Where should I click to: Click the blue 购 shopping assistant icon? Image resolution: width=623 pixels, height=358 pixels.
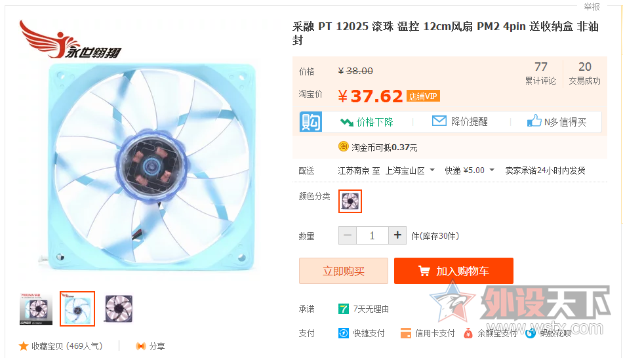click(x=311, y=121)
